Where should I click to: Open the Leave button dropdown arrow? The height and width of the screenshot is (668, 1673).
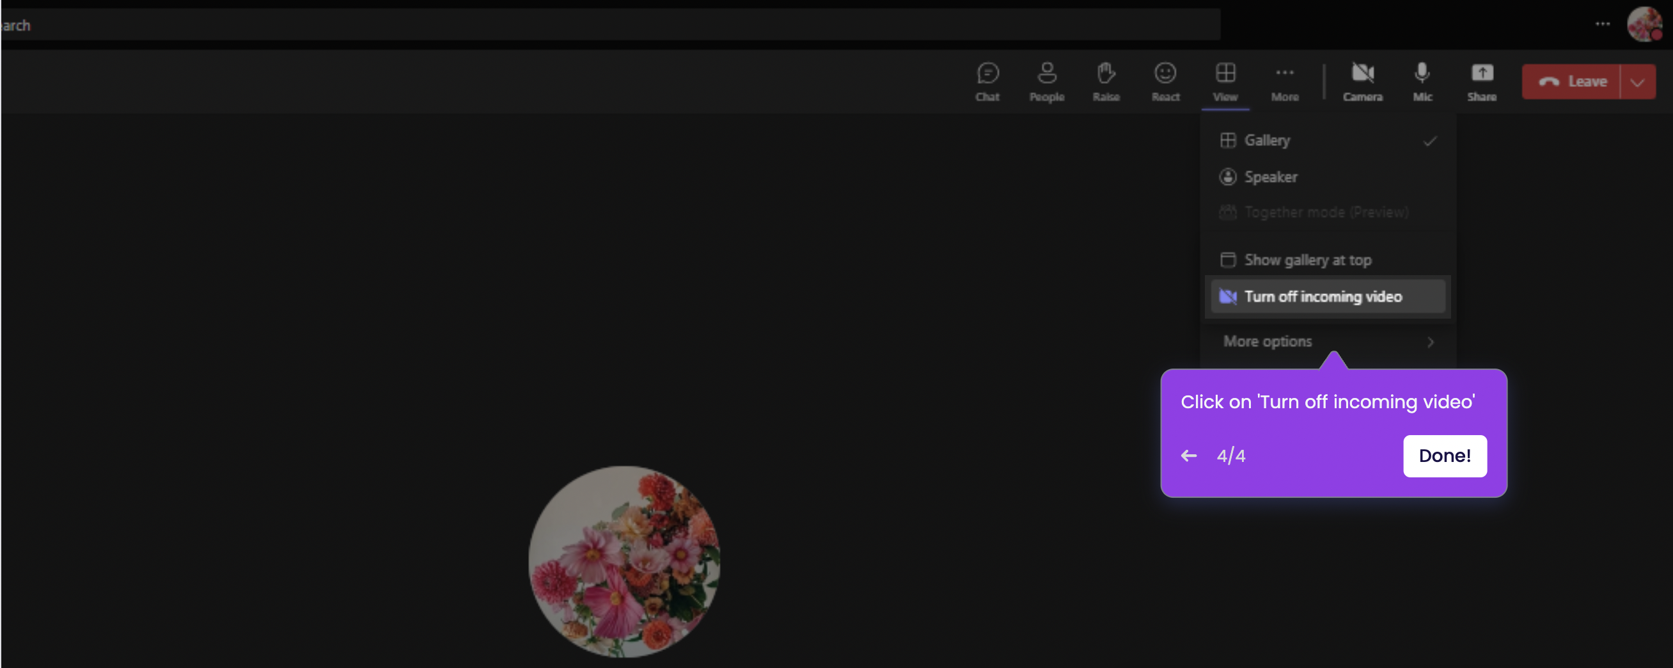click(1637, 81)
